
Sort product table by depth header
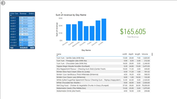[131, 54]
